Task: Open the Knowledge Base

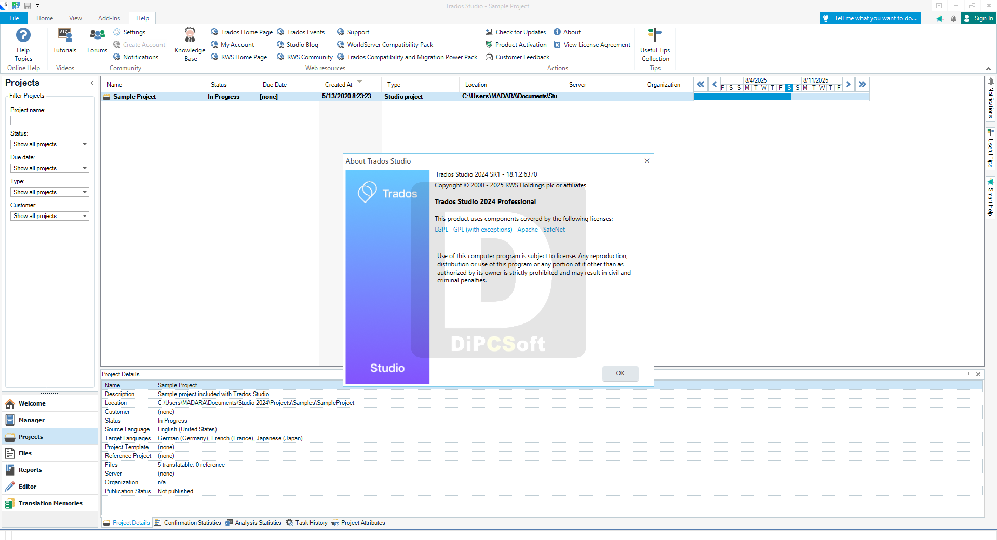Action: tap(190, 45)
